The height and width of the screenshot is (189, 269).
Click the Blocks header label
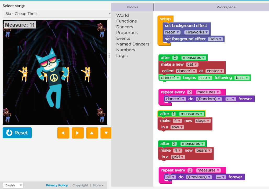(132, 7)
